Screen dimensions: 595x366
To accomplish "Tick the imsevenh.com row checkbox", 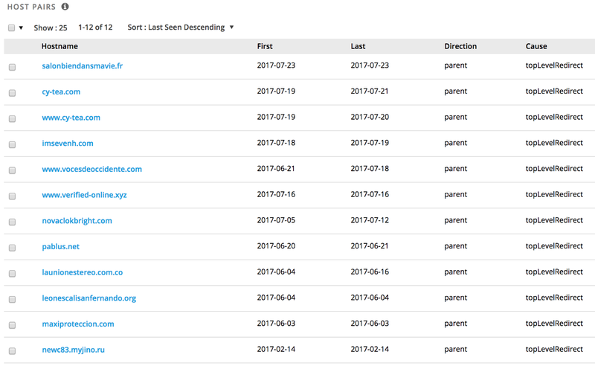I will click(12, 144).
